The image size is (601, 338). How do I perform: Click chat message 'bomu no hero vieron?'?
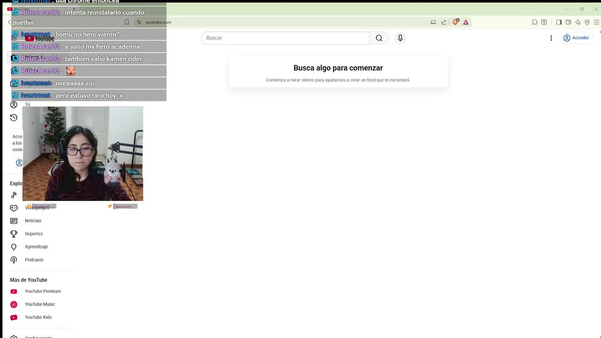click(x=88, y=34)
